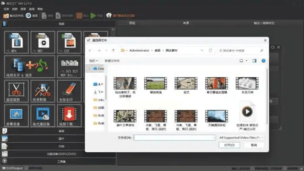304x171 pixels.
Task: Open the format player tile
Action: coord(43,116)
